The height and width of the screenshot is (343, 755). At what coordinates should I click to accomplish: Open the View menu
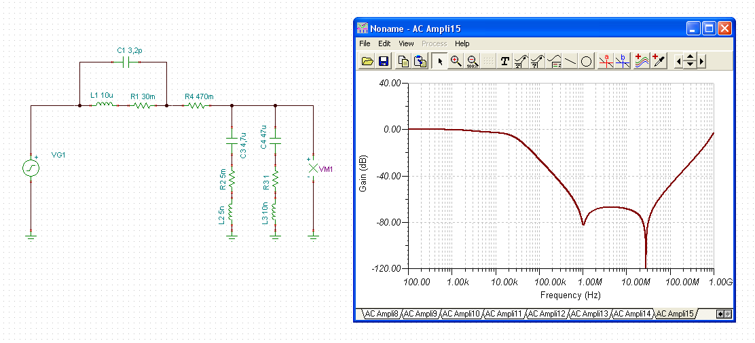pos(406,43)
